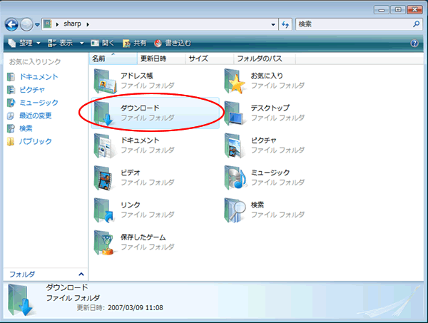428x323 pixels.
Task: Expand the address bar history dropdown
Action: pos(273,24)
